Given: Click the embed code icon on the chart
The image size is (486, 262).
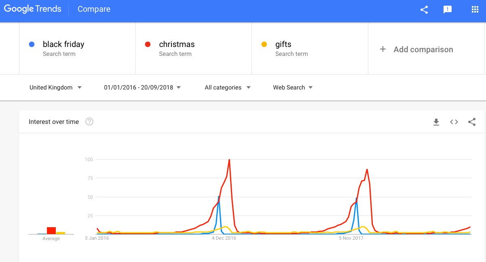Looking at the screenshot, I should (x=454, y=122).
